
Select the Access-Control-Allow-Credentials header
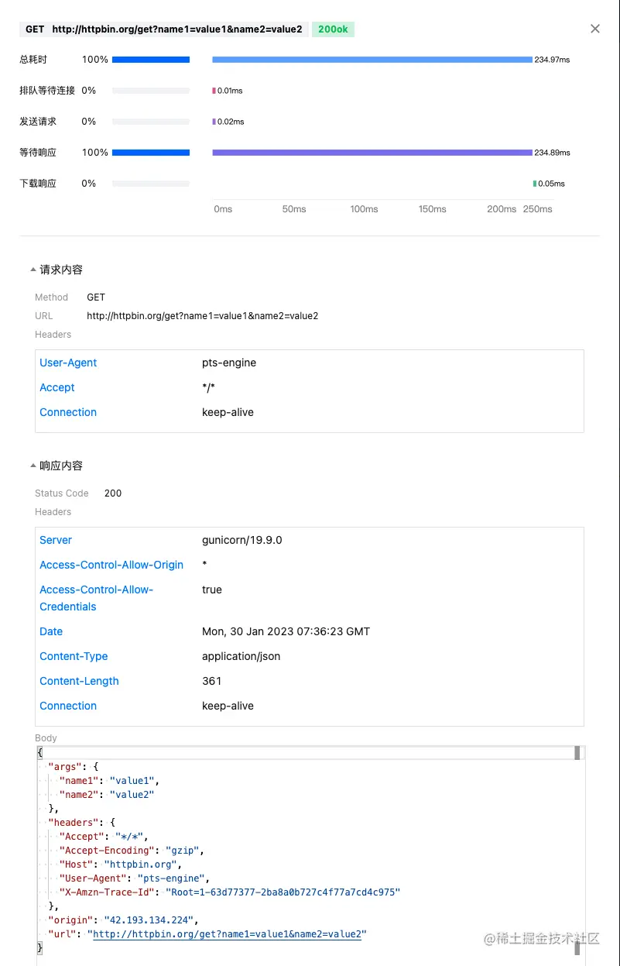coord(96,597)
